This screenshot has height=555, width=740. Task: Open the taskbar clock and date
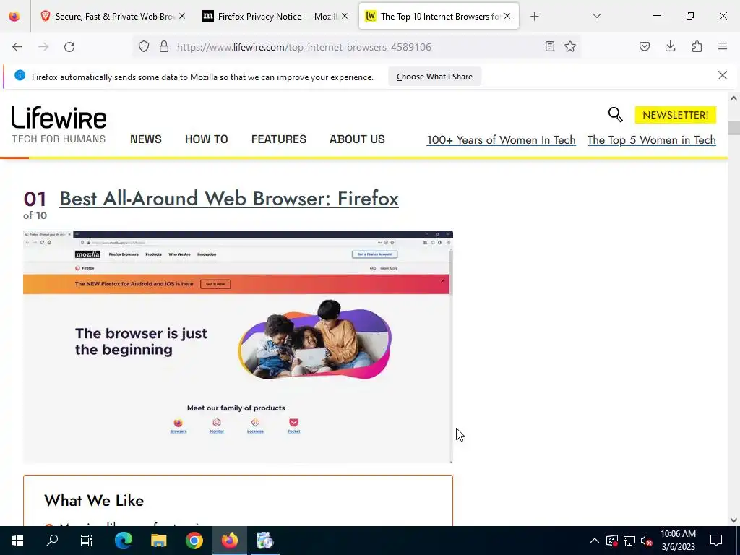[678, 541]
